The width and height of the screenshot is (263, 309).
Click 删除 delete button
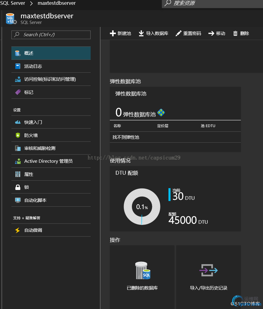[x=241, y=33]
